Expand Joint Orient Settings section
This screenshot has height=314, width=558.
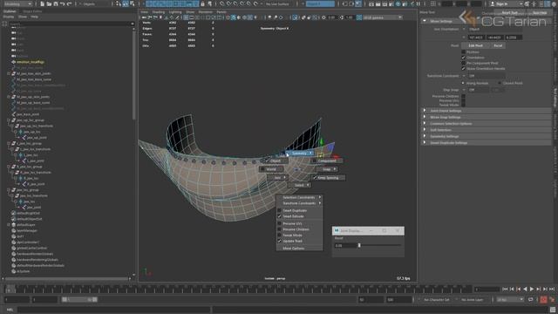tap(486, 111)
